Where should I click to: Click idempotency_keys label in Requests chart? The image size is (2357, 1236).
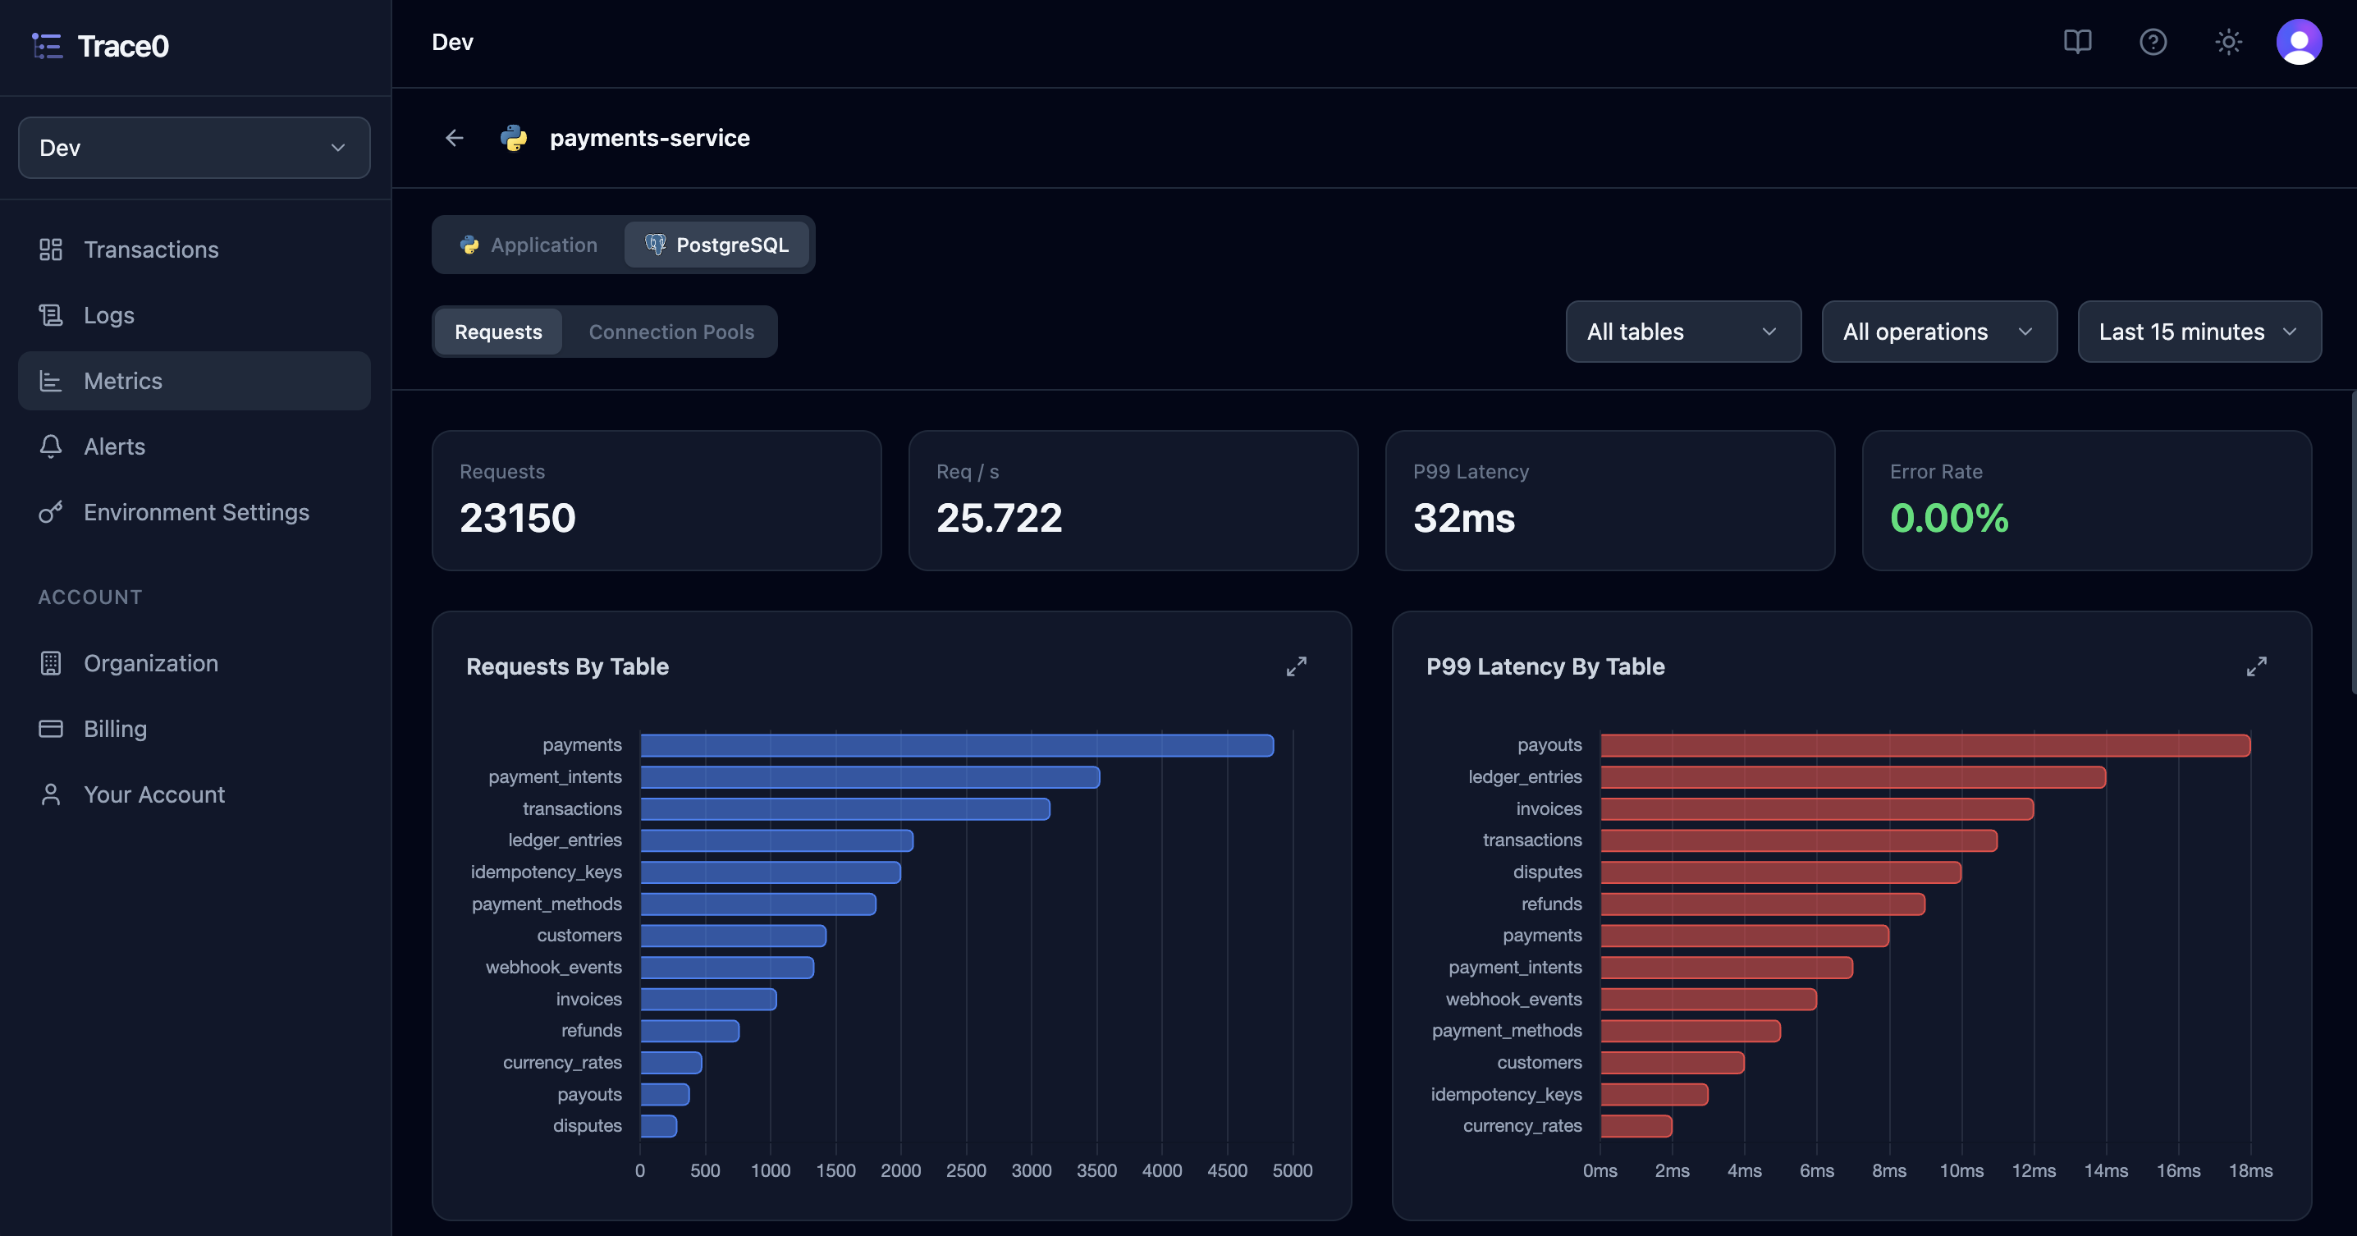(547, 872)
